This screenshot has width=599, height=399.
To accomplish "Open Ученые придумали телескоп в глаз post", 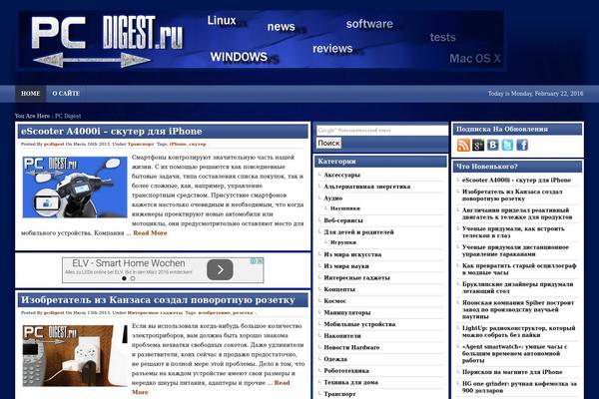I will (513, 232).
